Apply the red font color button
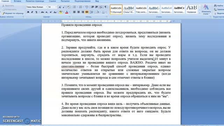Viewport: 224px width, 126px height. coord(67,12)
